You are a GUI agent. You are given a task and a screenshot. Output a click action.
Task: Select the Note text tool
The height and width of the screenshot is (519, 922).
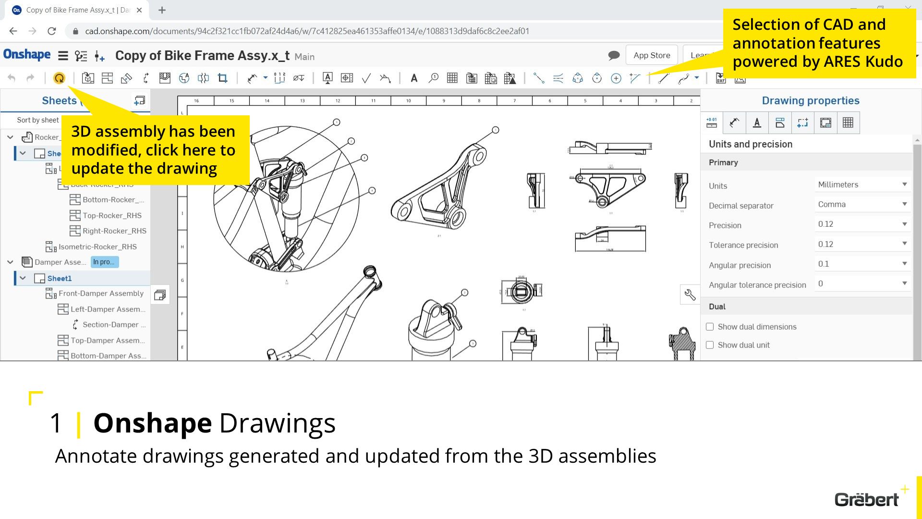(x=414, y=78)
